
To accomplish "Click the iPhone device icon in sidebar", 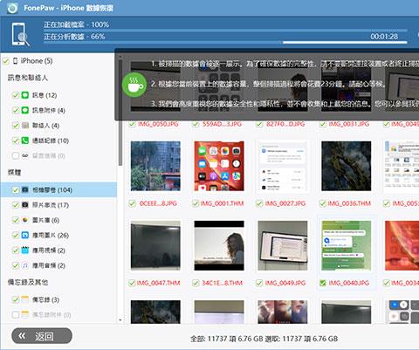I will 16,61.
